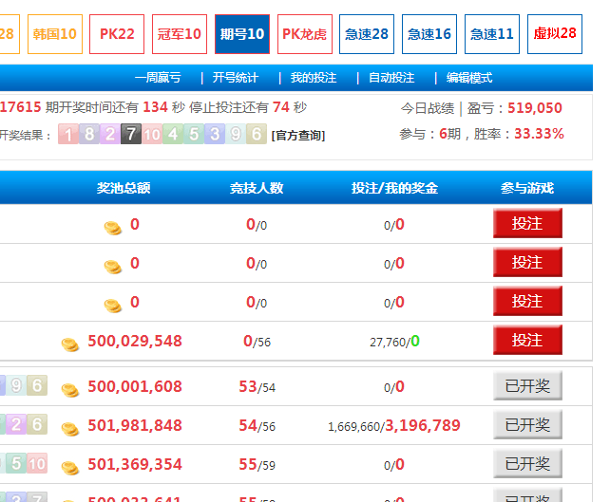This screenshot has width=610, height=502.
Task: Click the 参与游戏 column header
Action: point(527,188)
